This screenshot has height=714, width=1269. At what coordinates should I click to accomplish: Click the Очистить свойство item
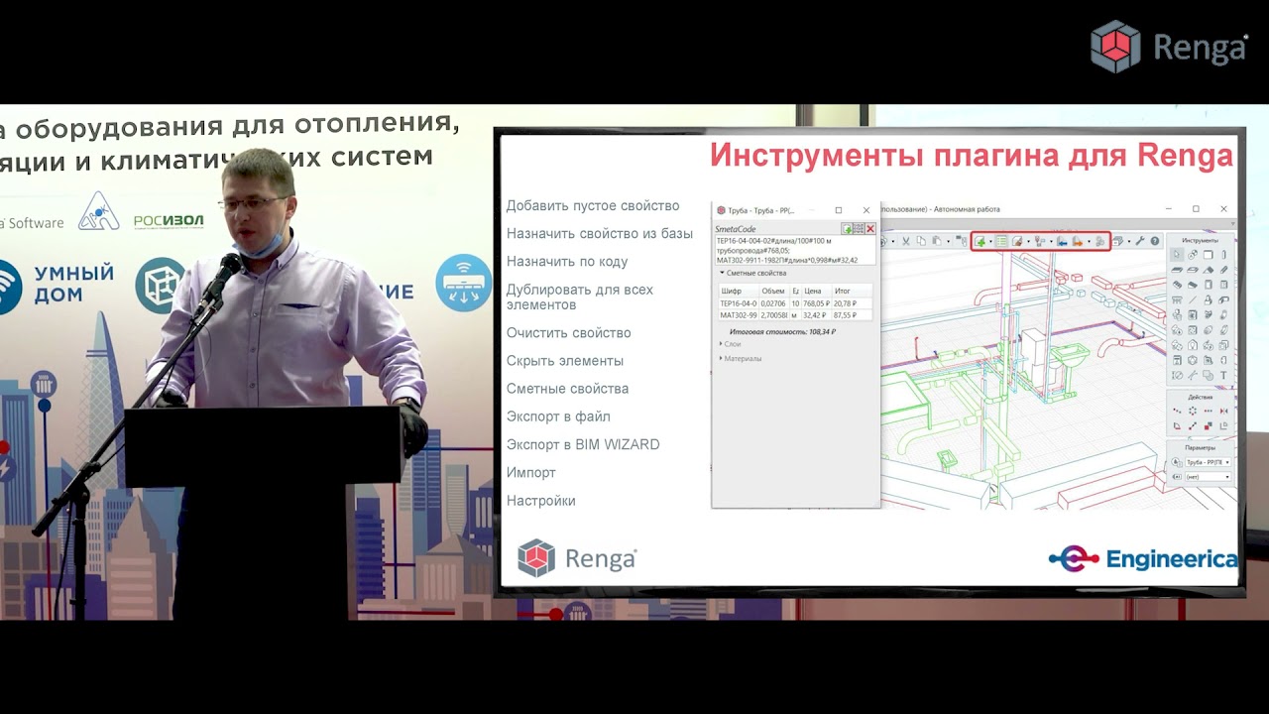tap(568, 333)
